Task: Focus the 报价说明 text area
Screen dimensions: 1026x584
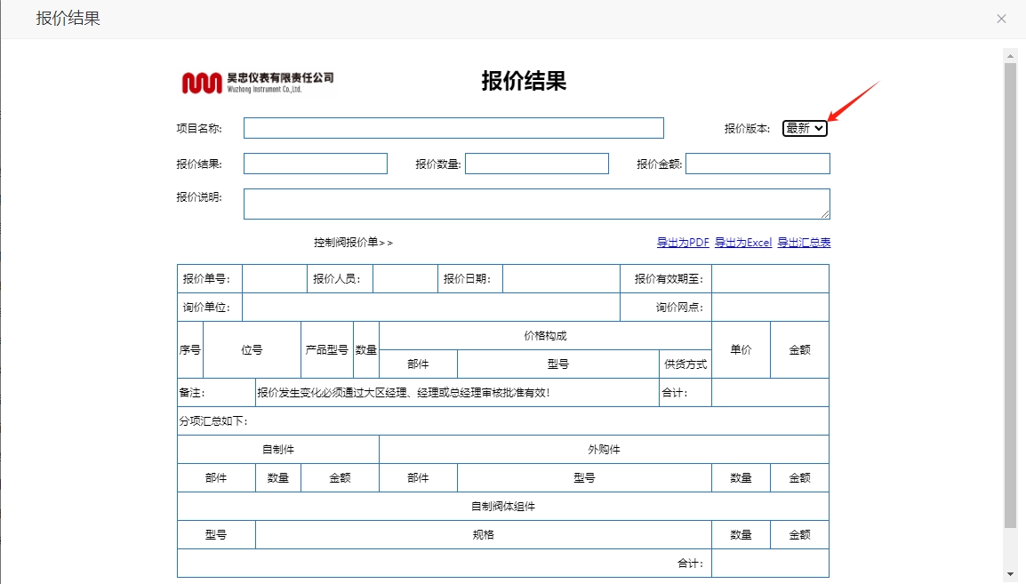Action: [536, 204]
